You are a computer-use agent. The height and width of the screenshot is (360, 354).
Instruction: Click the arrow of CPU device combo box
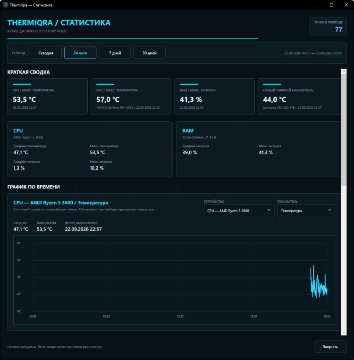point(269,211)
